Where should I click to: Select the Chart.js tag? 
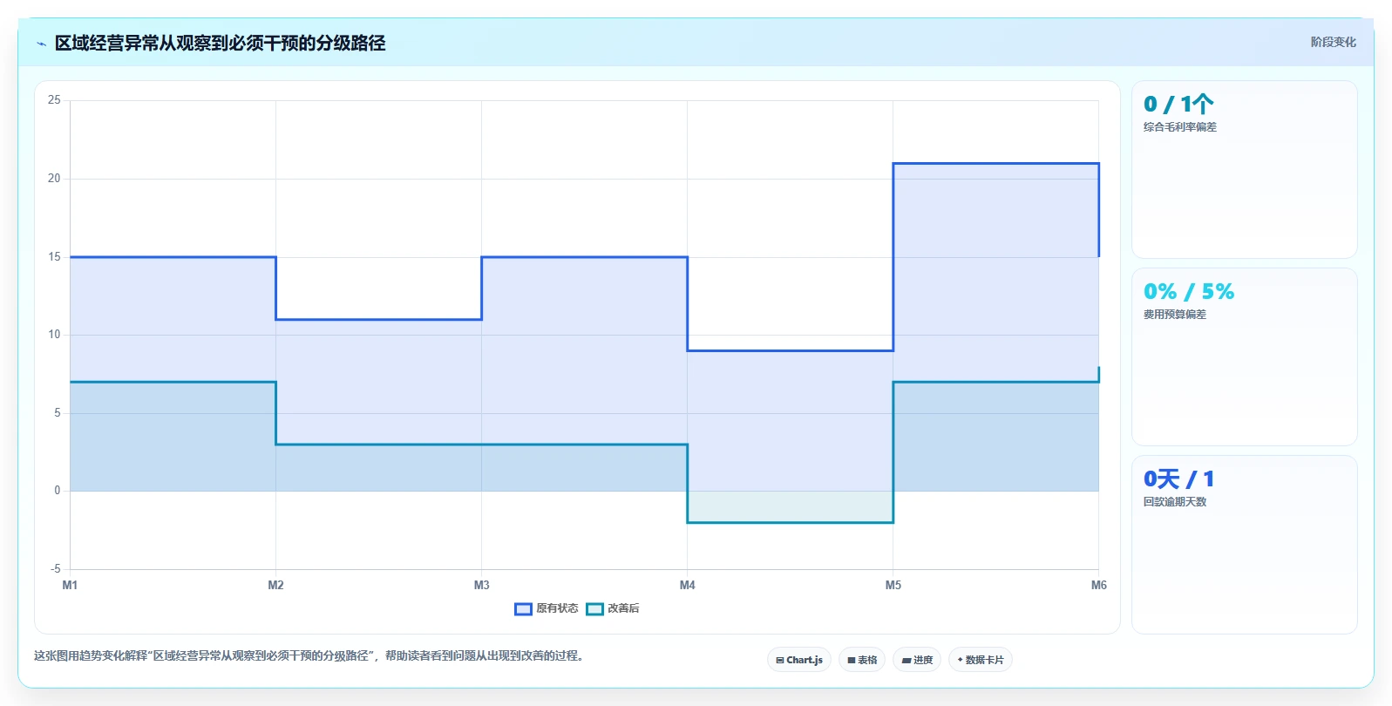pyautogui.click(x=799, y=660)
